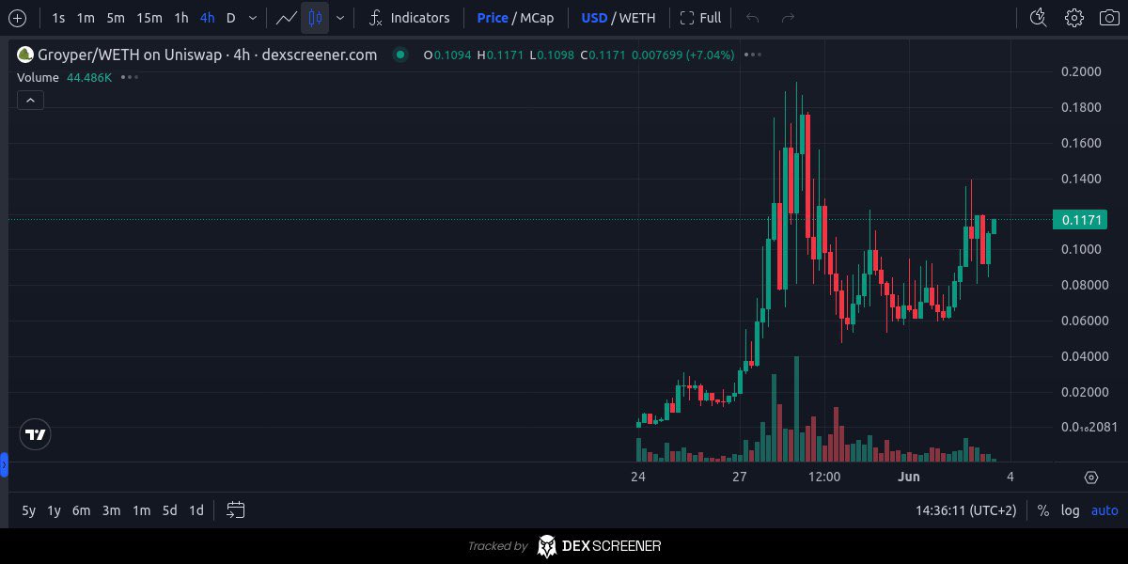Toggle auto scale mode

[1104, 510]
